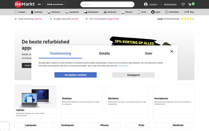Open the Smartphones category card
Viewport: 209px width, 131px height.
174,101
